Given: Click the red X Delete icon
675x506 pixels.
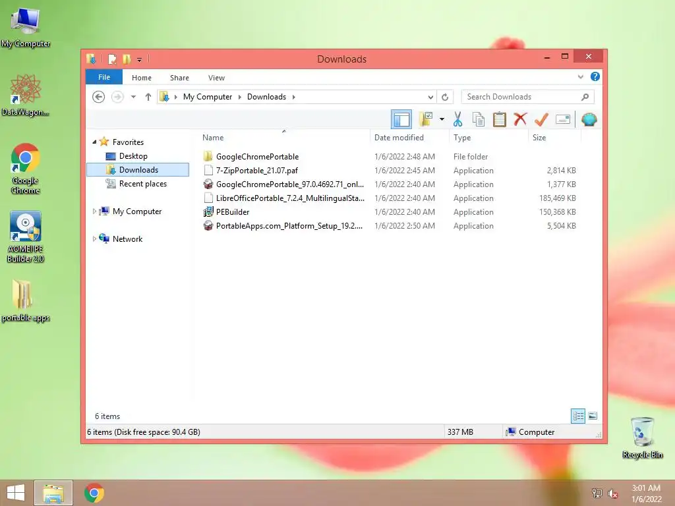Looking at the screenshot, I should click(520, 119).
